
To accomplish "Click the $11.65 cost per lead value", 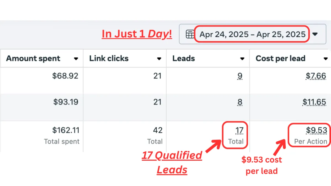I will pos(314,102).
